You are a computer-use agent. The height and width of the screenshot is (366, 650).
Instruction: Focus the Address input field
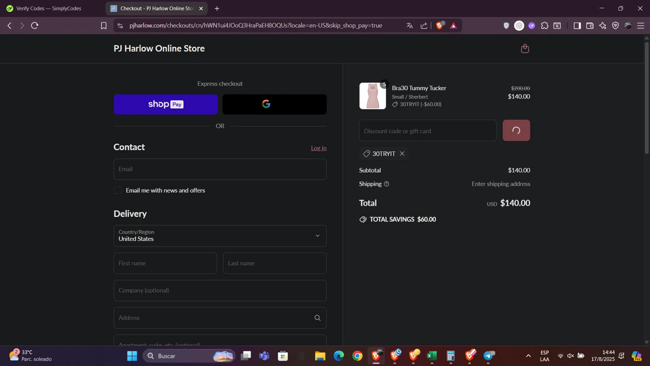[220, 318]
